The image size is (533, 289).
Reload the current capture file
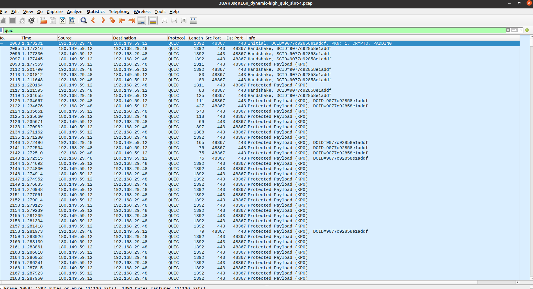72,20
